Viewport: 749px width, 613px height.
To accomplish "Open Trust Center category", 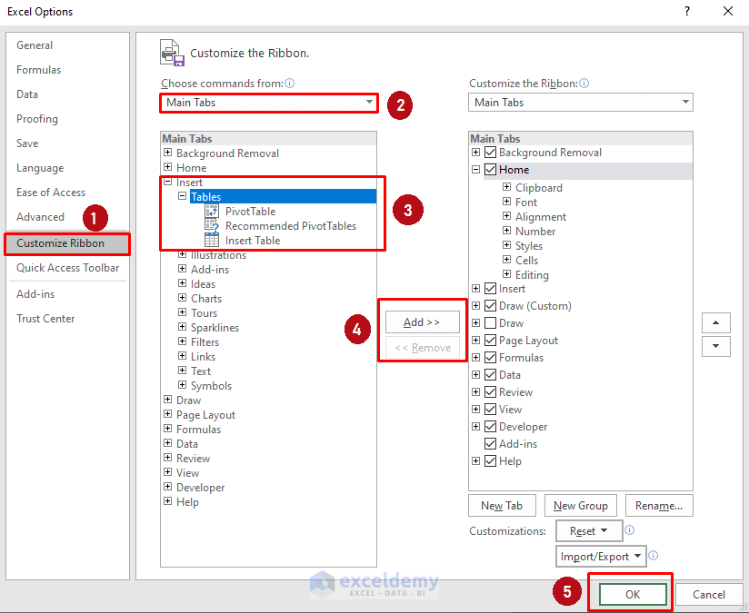I will (45, 319).
